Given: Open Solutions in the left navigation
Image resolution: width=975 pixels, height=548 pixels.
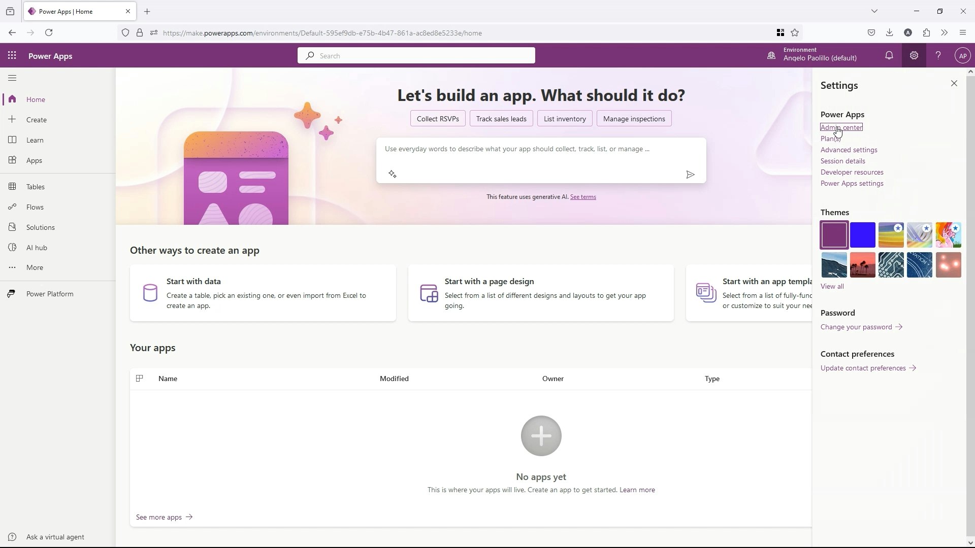Looking at the screenshot, I should [x=40, y=227].
